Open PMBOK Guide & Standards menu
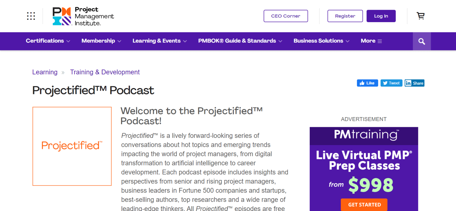The width and height of the screenshot is (456, 211). coord(240,41)
